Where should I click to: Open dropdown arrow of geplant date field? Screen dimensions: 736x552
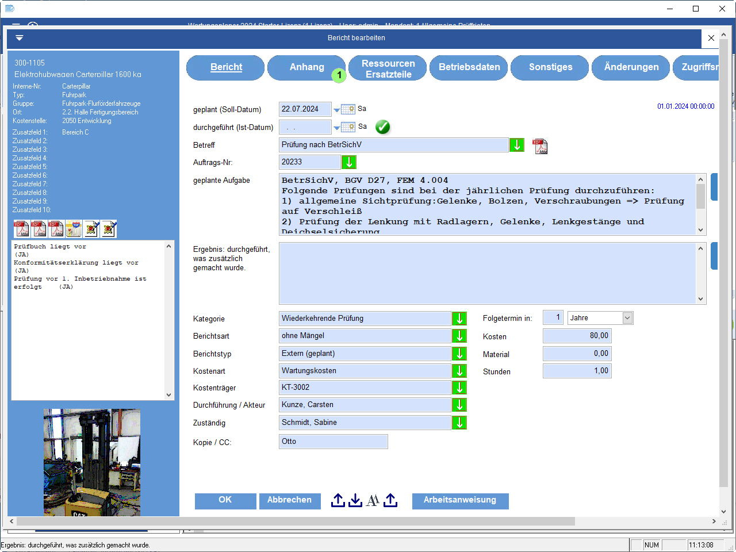pos(336,110)
